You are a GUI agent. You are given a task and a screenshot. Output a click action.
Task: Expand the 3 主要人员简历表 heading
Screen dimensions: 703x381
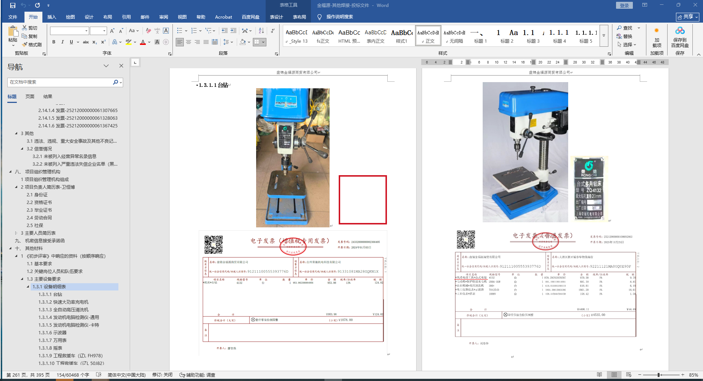click(16, 233)
